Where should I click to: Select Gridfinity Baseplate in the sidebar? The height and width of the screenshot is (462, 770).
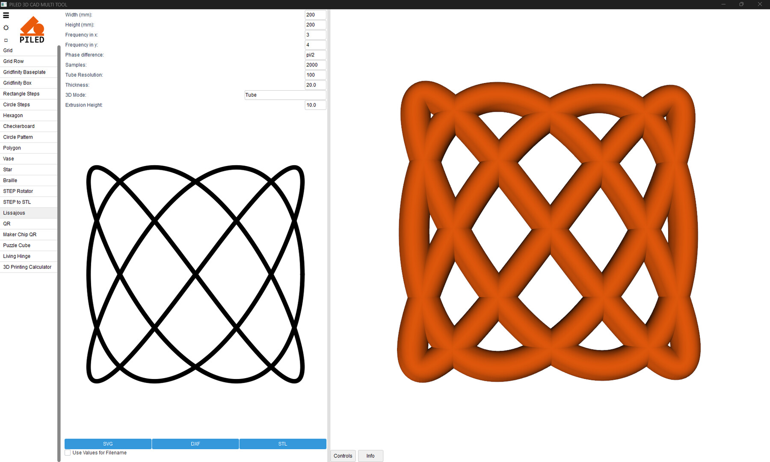24,72
